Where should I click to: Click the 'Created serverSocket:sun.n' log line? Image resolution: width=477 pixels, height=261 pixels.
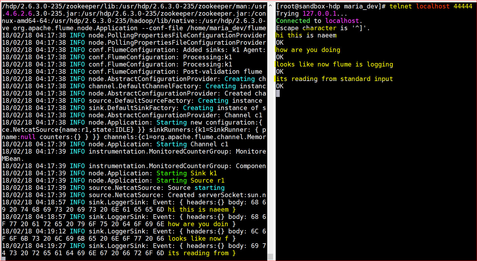(x=134, y=195)
